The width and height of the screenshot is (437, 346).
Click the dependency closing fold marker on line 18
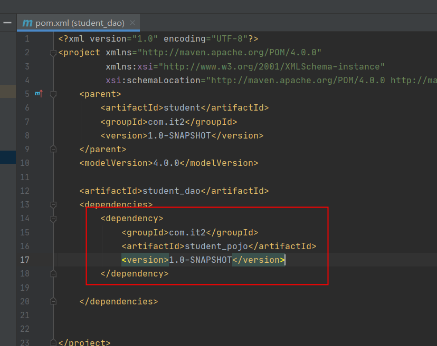point(53,274)
